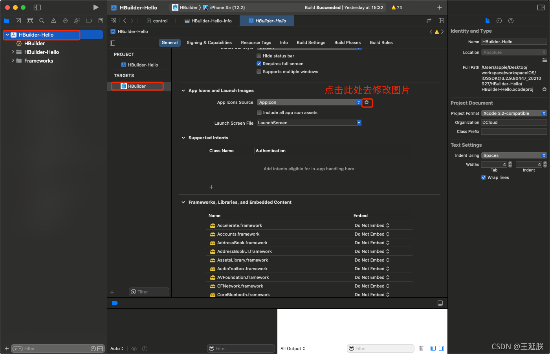Show the project navigator folder icon

(6, 21)
